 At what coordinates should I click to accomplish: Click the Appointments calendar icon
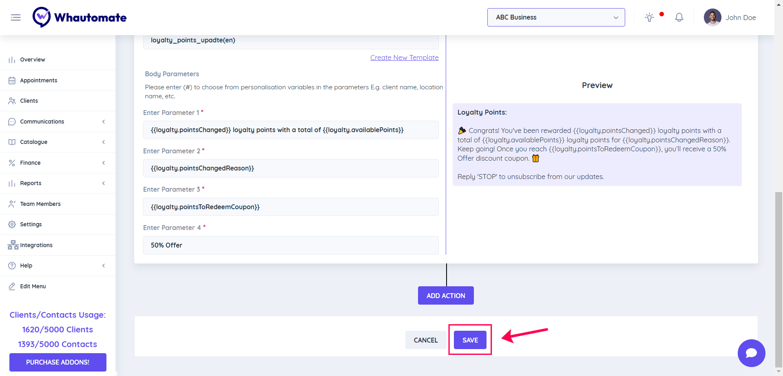12,80
